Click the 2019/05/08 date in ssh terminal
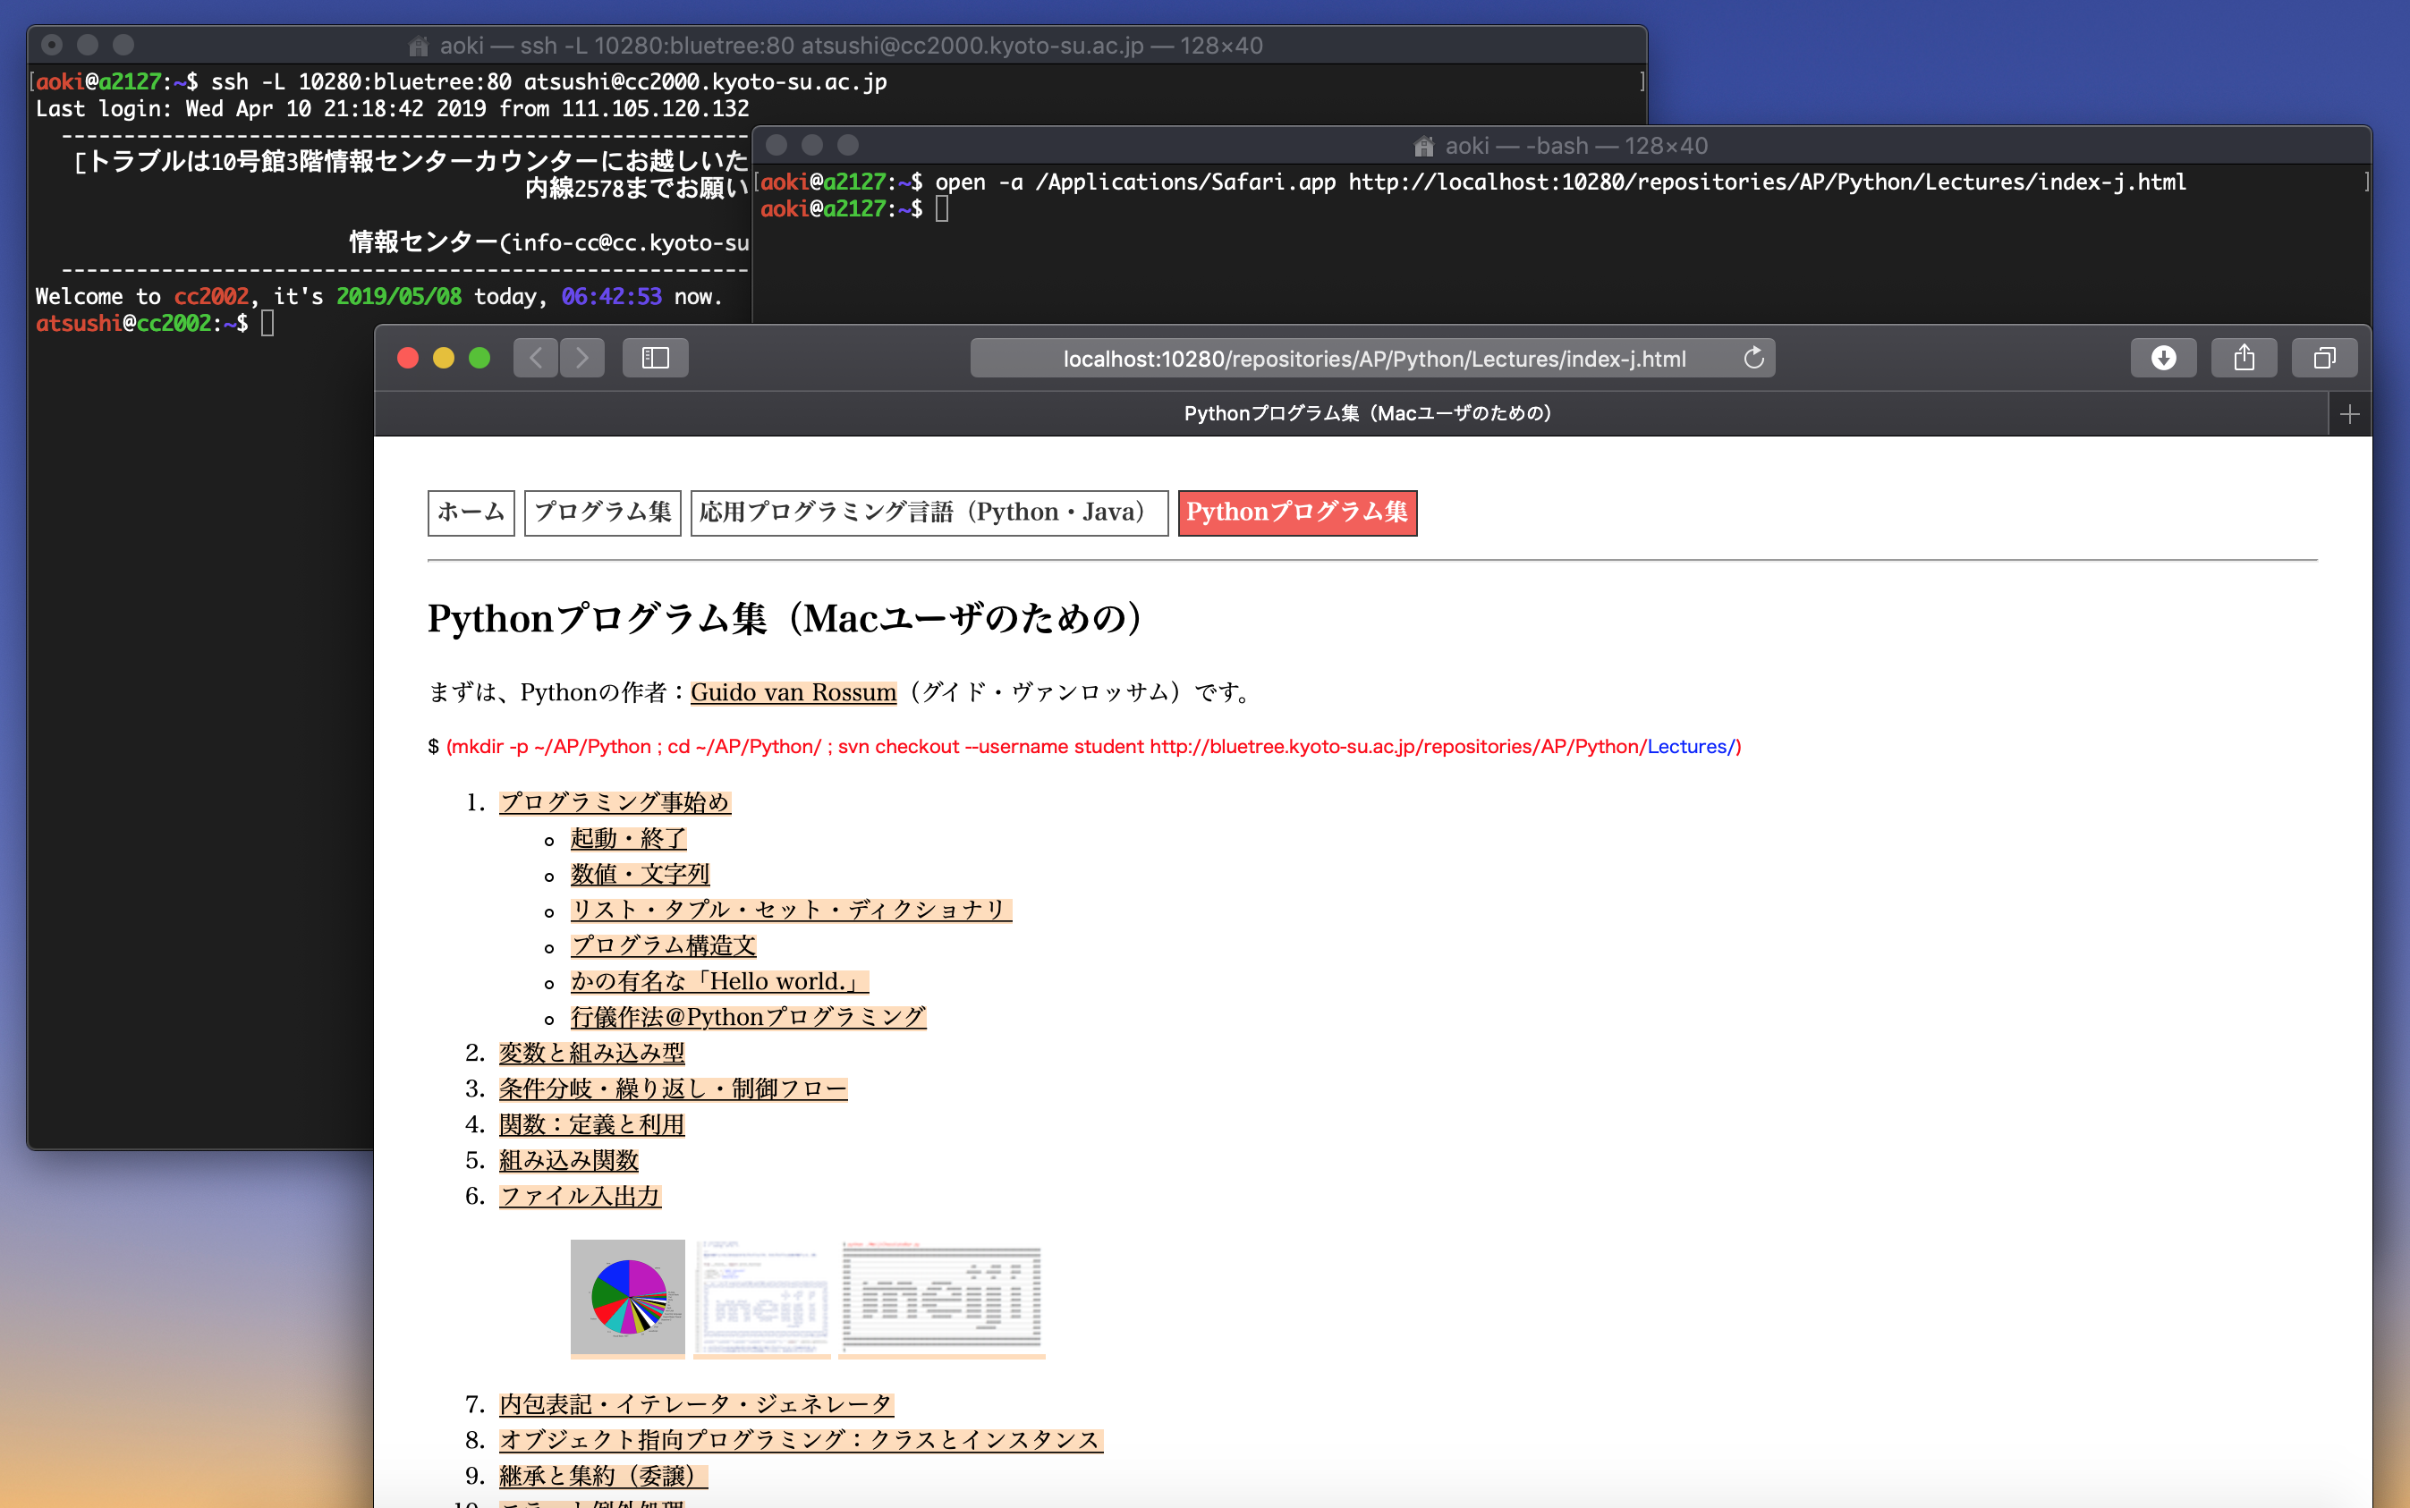This screenshot has height=1508, width=2410. click(399, 296)
